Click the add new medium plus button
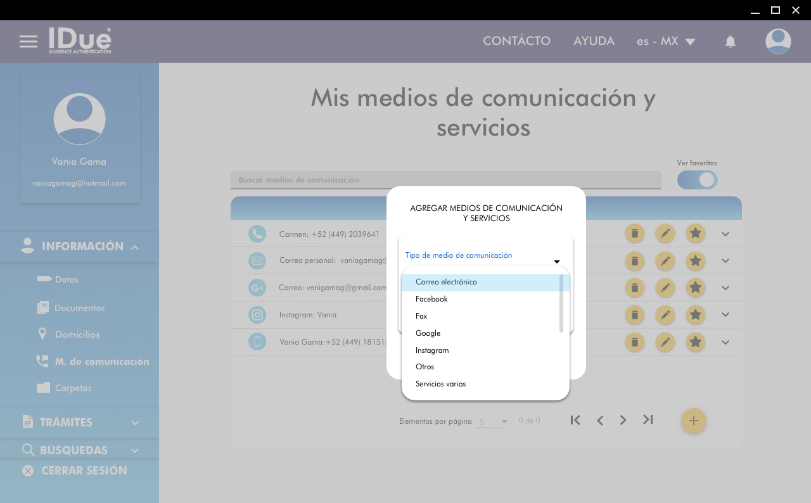The height and width of the screenshot is (503, 811). point(693,421)
